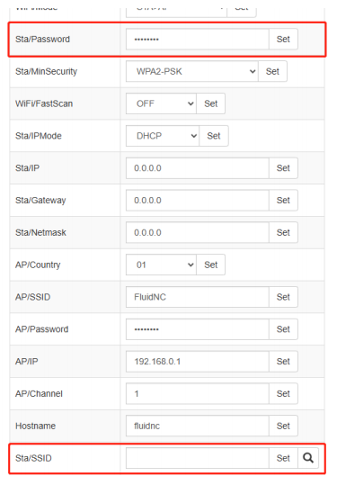This screenshot has width=337, height=485.
Task: Click Set button for Sta/IP
Action: point(283,168)
